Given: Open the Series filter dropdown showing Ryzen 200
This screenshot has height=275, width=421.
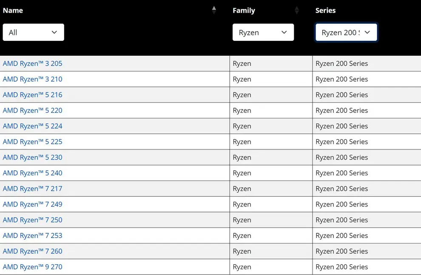Looking at the screenshot, I should [346, 32].
